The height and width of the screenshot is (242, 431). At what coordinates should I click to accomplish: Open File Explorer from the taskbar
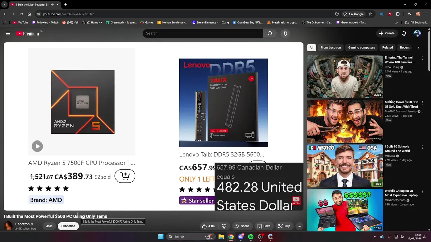coord(221,237)
